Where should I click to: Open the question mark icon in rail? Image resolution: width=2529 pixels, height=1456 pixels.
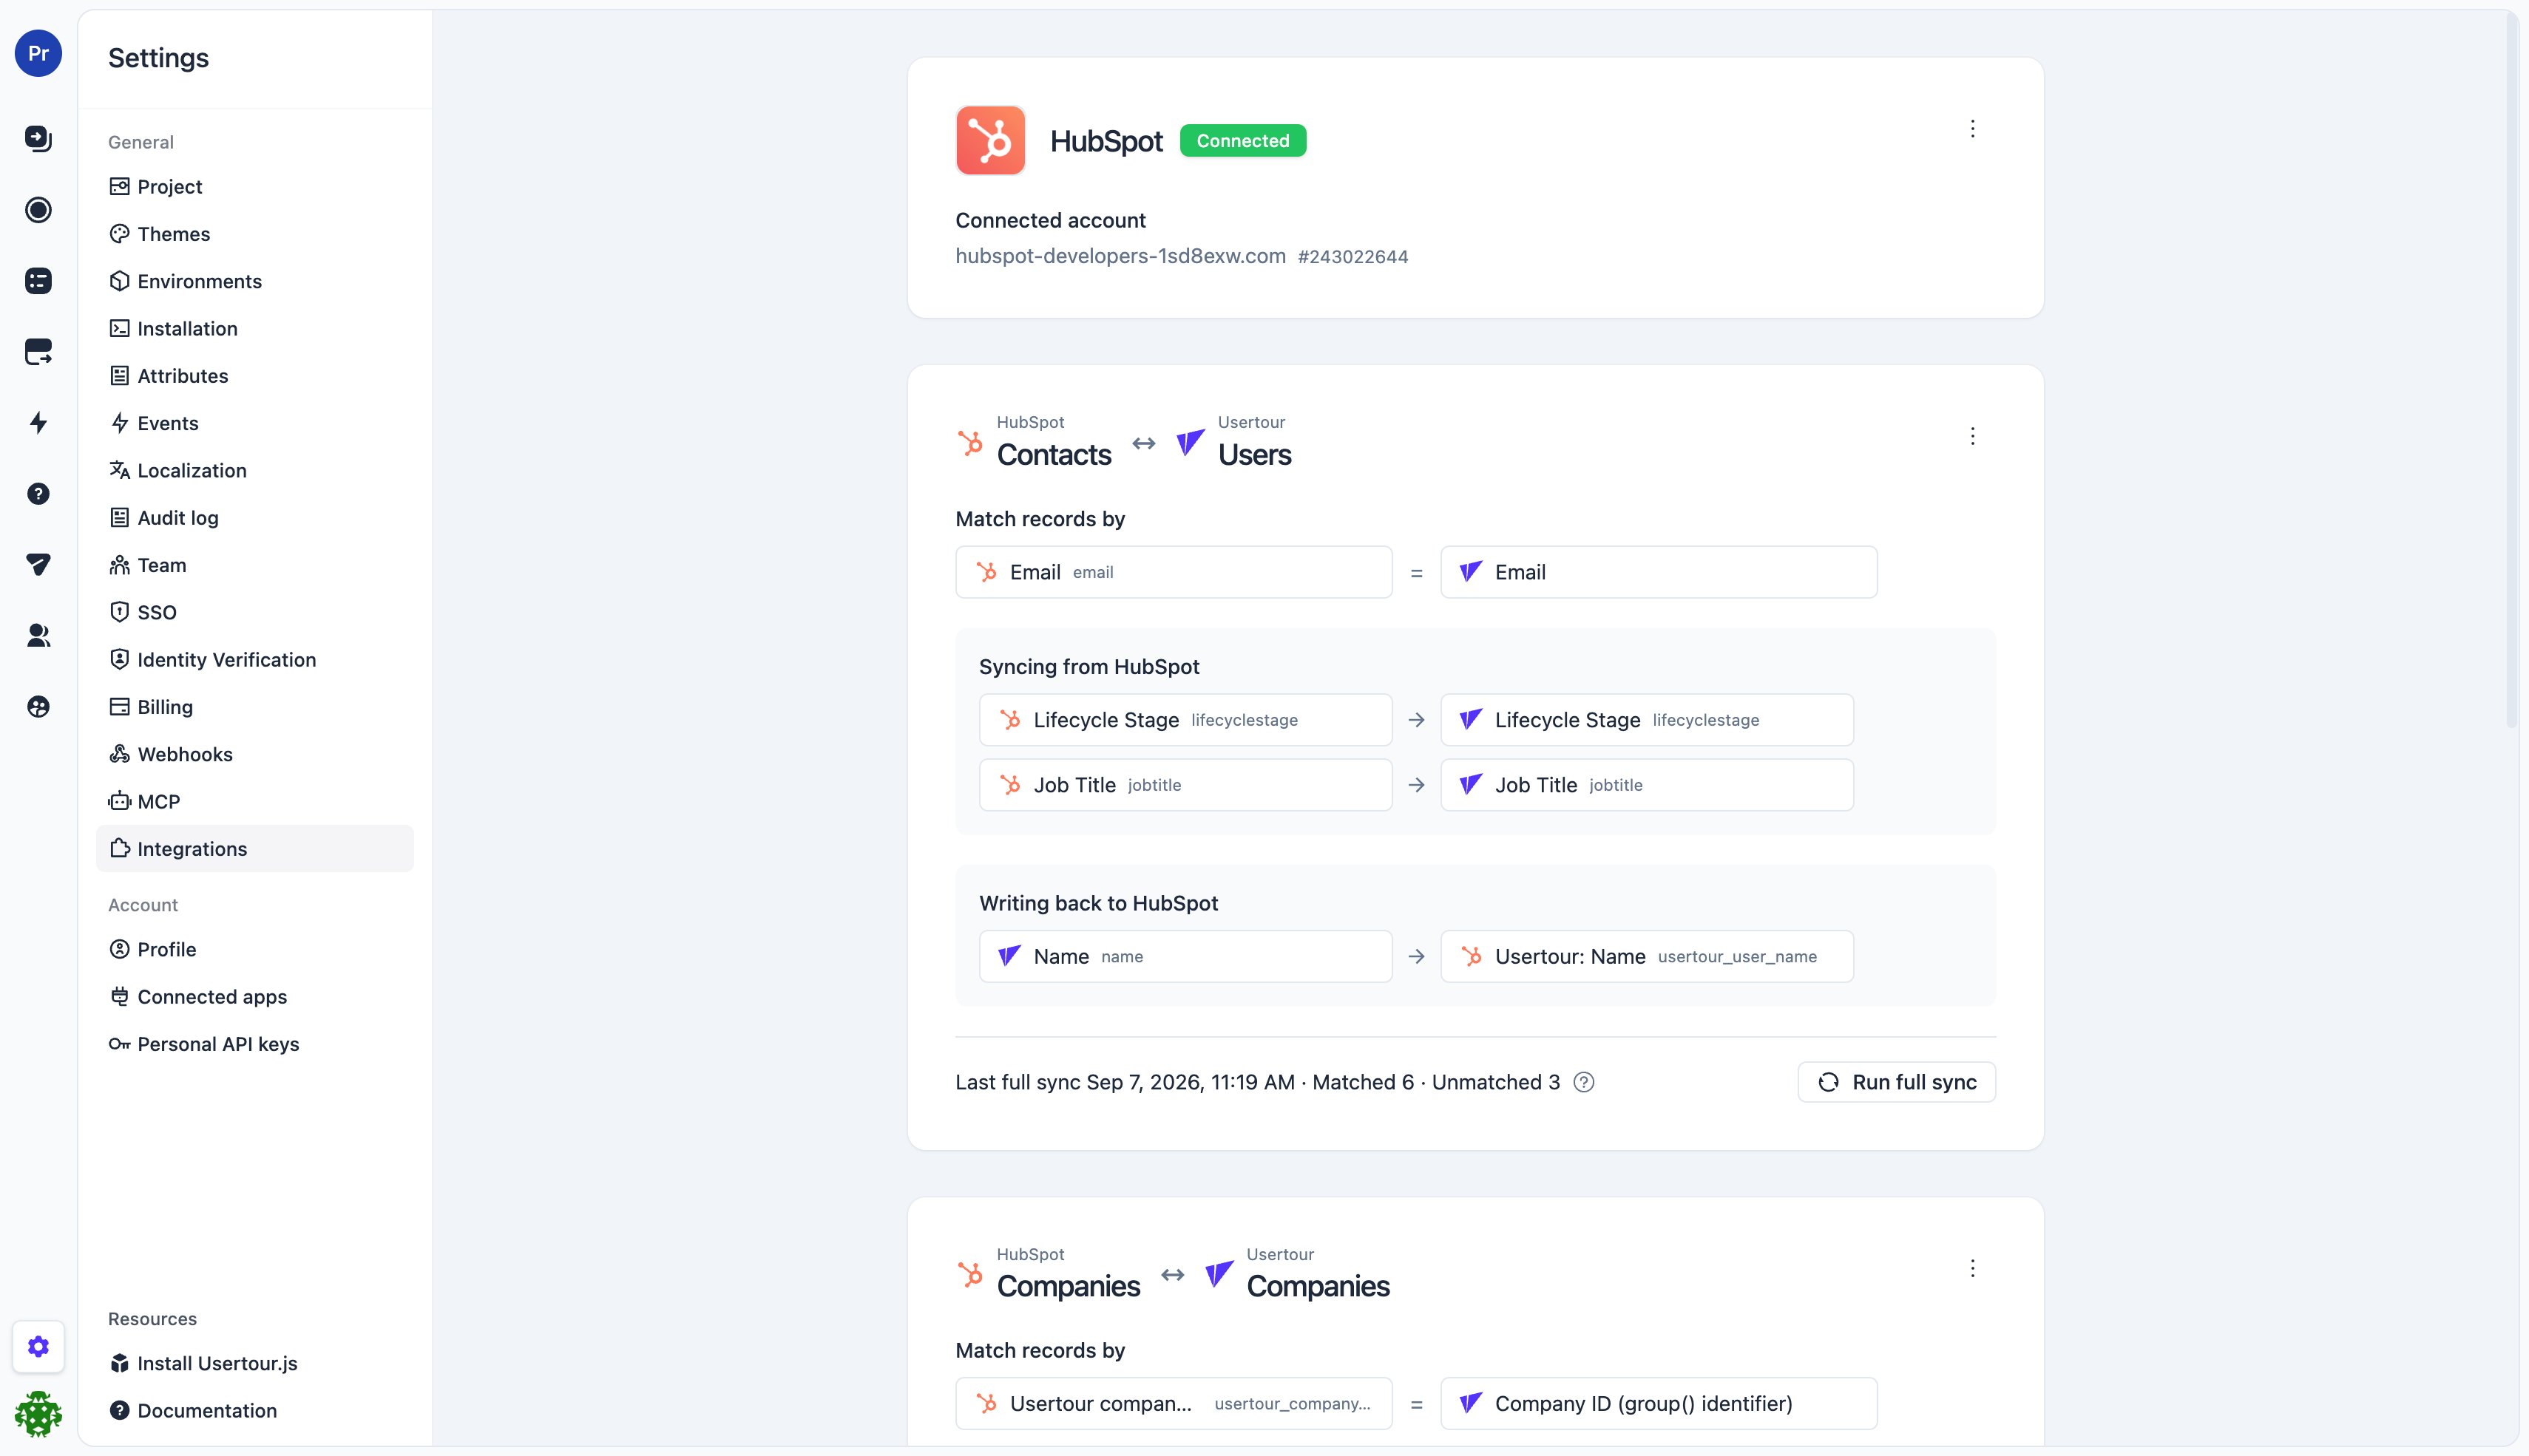(38, 493)
